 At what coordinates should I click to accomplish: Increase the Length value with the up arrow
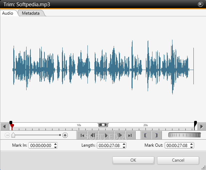(124, 144)
